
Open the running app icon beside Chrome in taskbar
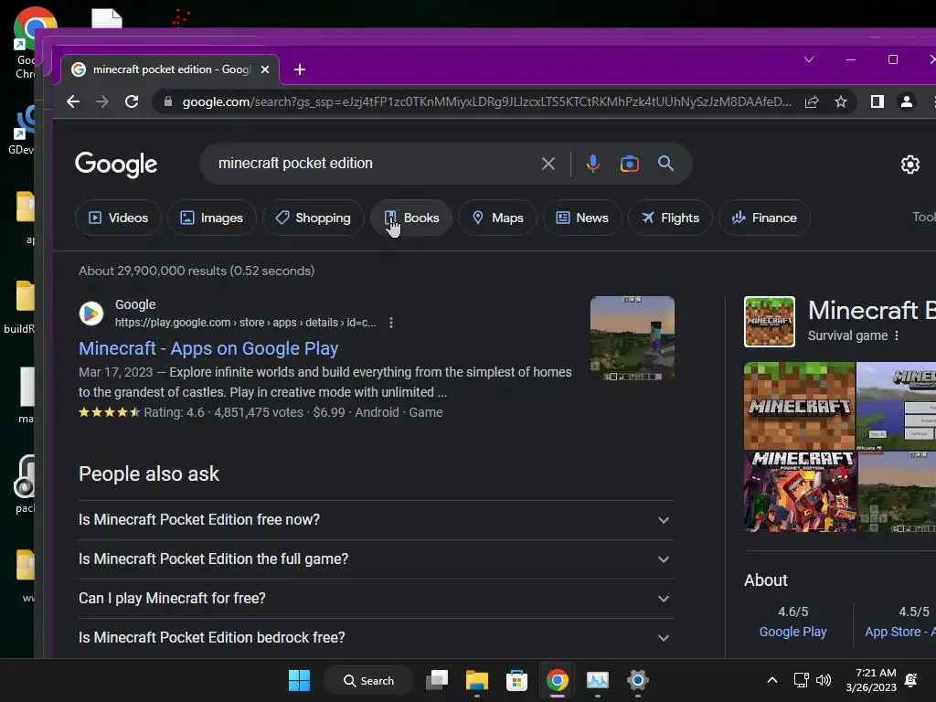598,680
